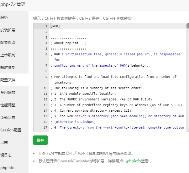Open the 服务 section in sidebar
Screen dimensions: 189x173
(4, 17)
